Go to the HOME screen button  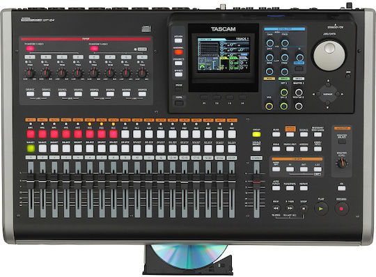179,103
